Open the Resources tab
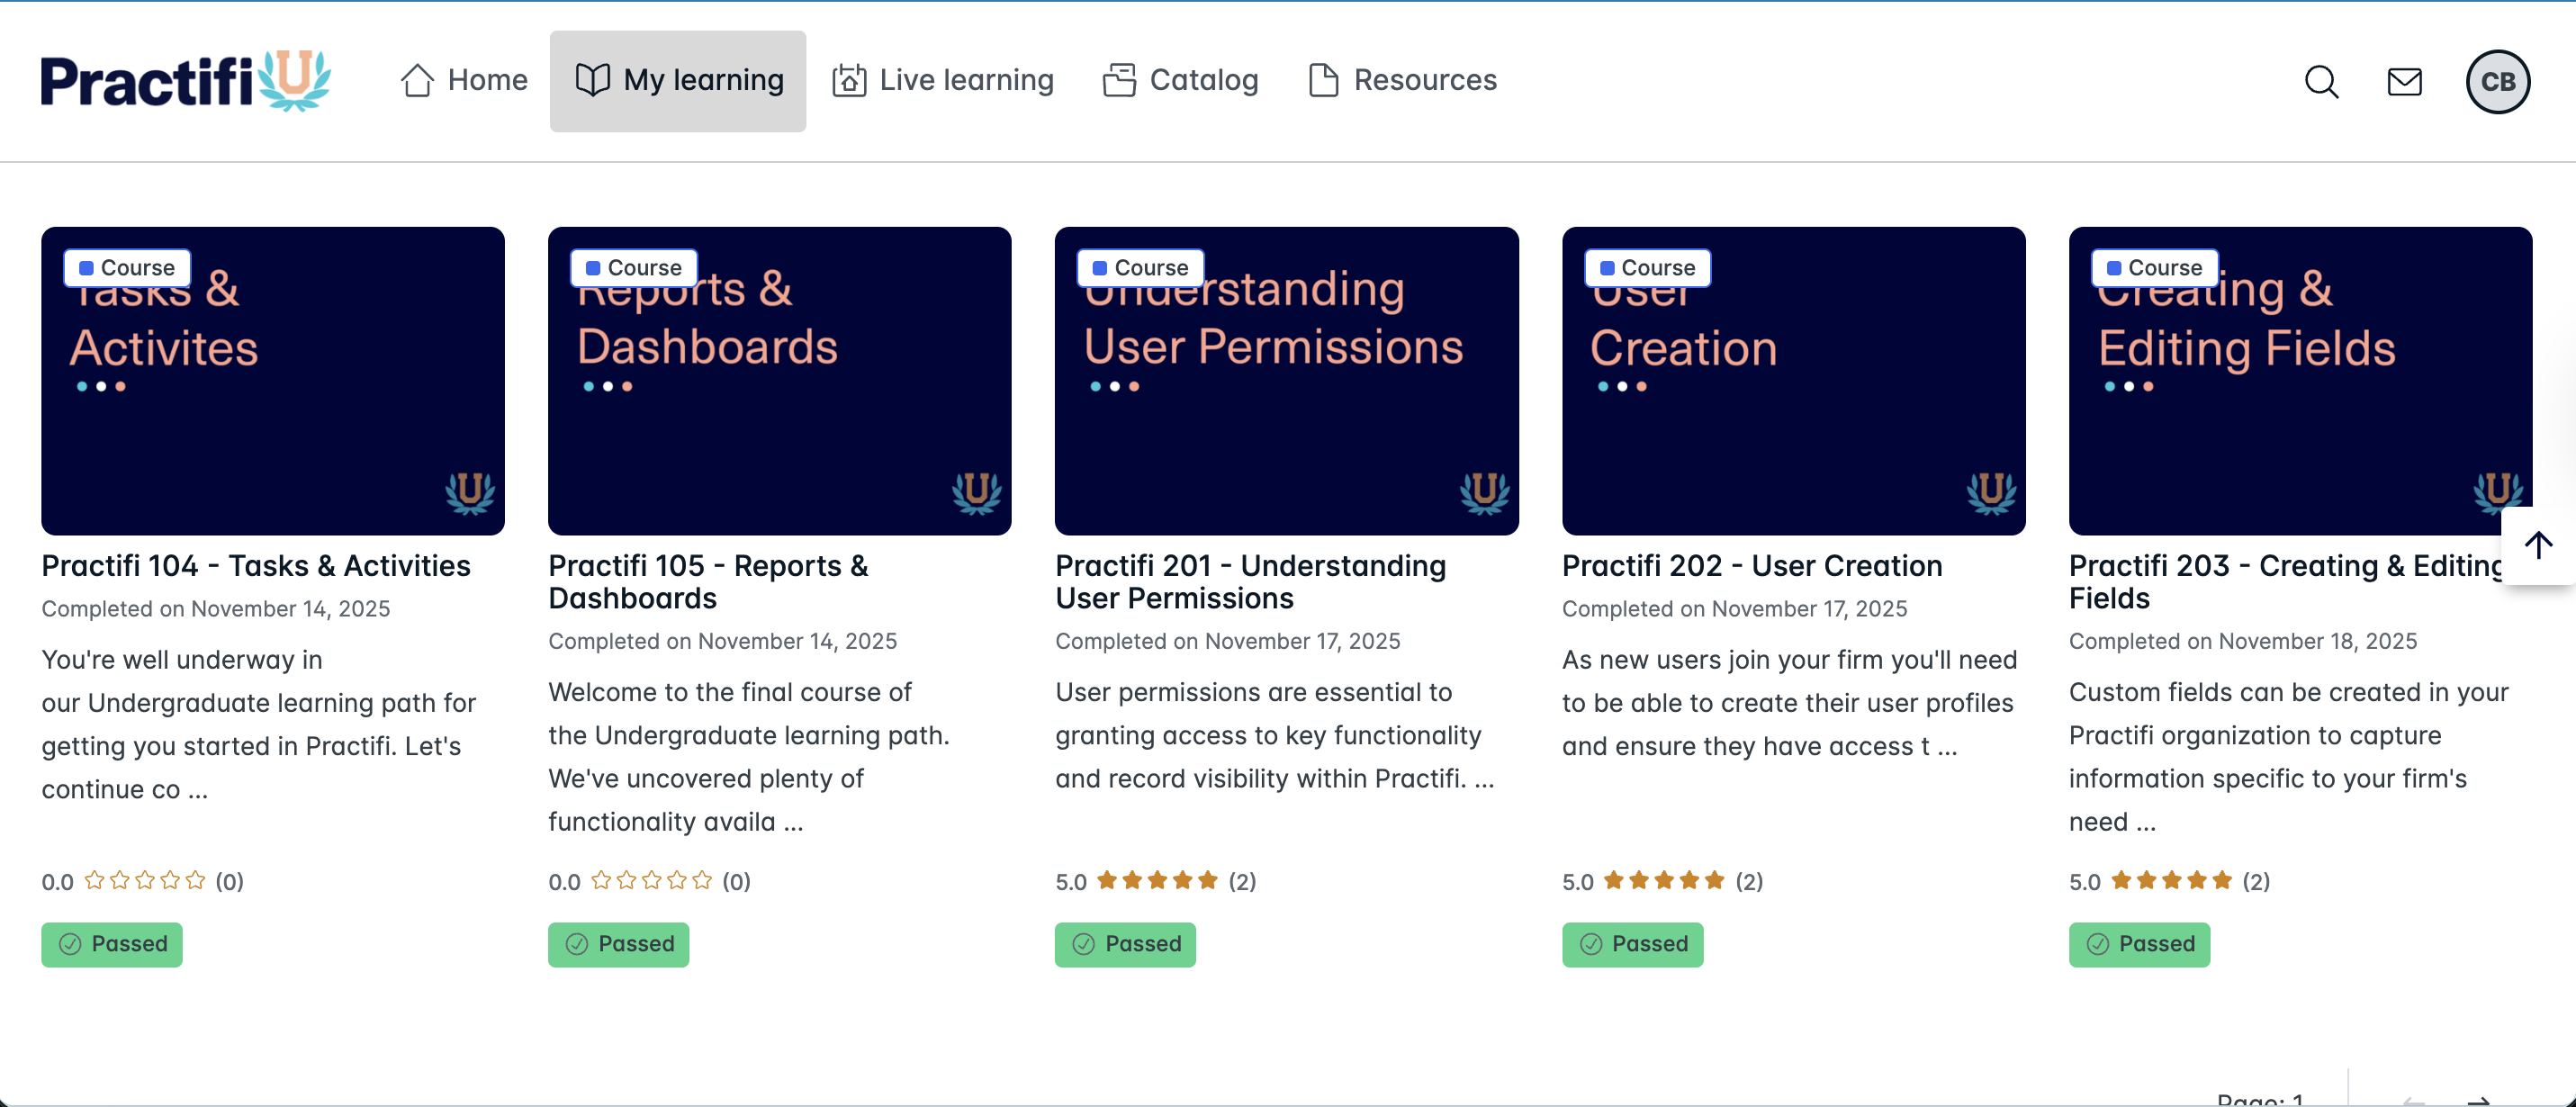This screenshot has width=2576, height=1107. click(x=1402, y=80)
